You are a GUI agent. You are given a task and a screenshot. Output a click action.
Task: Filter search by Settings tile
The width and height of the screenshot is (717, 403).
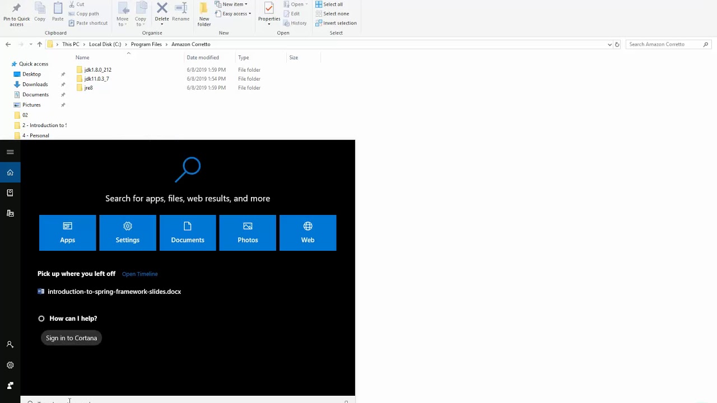tap(128, 233)
